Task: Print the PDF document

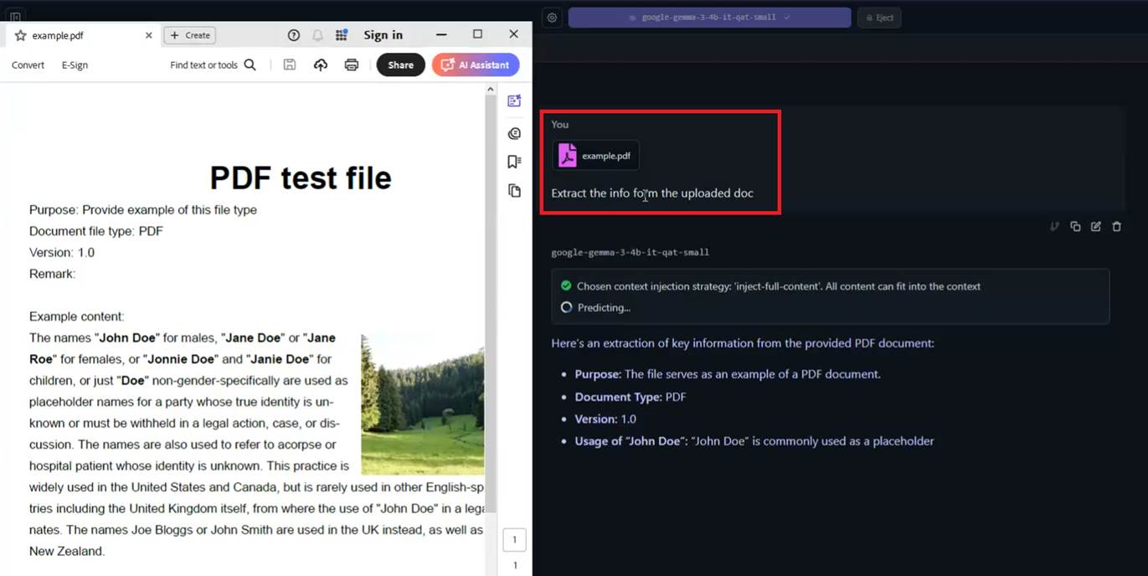Action: click(x=352, y=65)
